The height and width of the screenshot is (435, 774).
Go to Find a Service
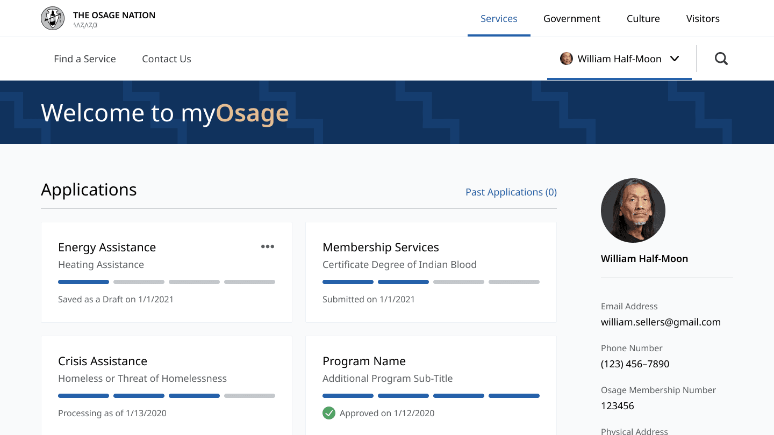tap(85, 59)
